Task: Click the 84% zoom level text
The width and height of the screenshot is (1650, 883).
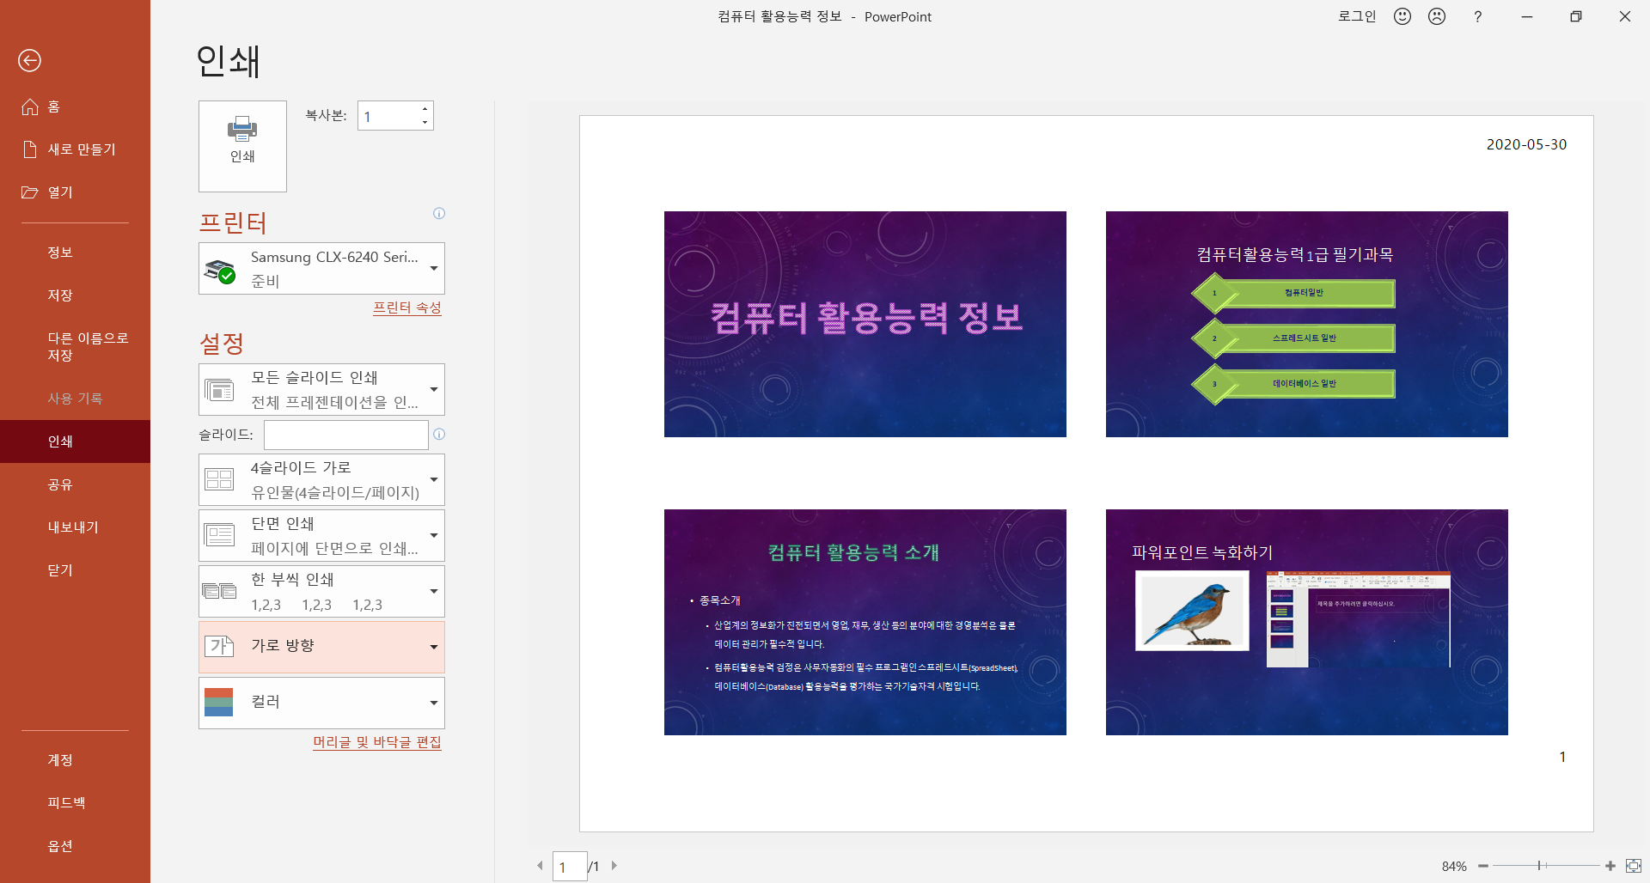Action: pos(1454,867)
